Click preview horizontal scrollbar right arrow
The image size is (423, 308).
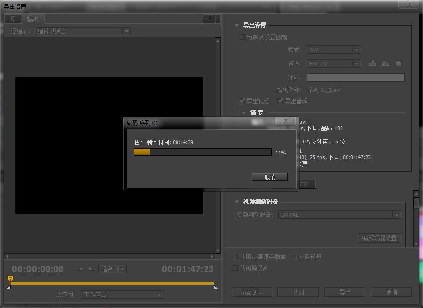click(x=212, y=256)
